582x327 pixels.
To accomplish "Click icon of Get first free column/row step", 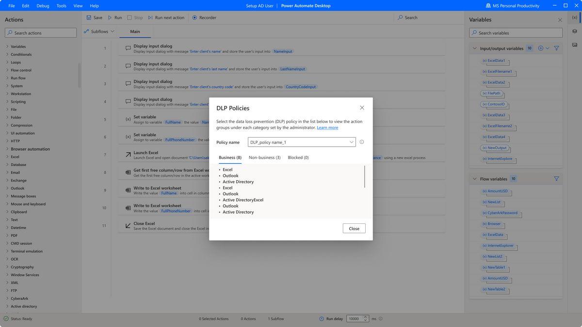I will (x=128, y=172).
